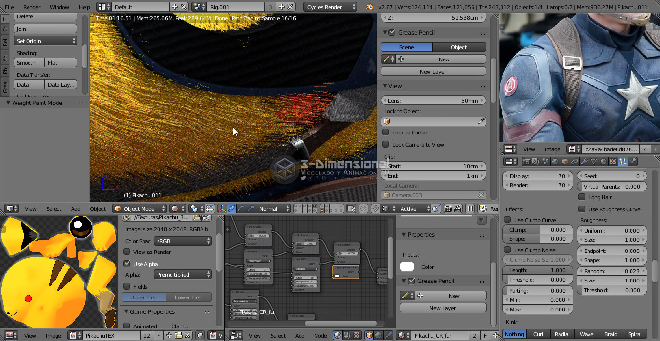Enable Lock to Cursor checkbox

386,132
